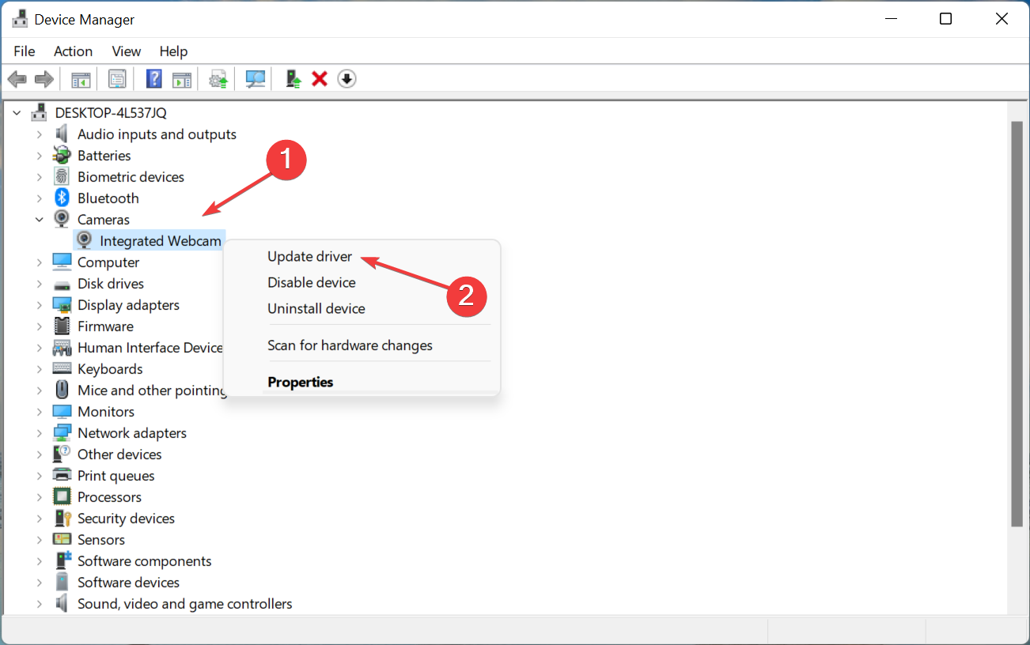Screen dimensions: 1030x645
Task: Collapse the Cameras category
Action: (40, 219)
